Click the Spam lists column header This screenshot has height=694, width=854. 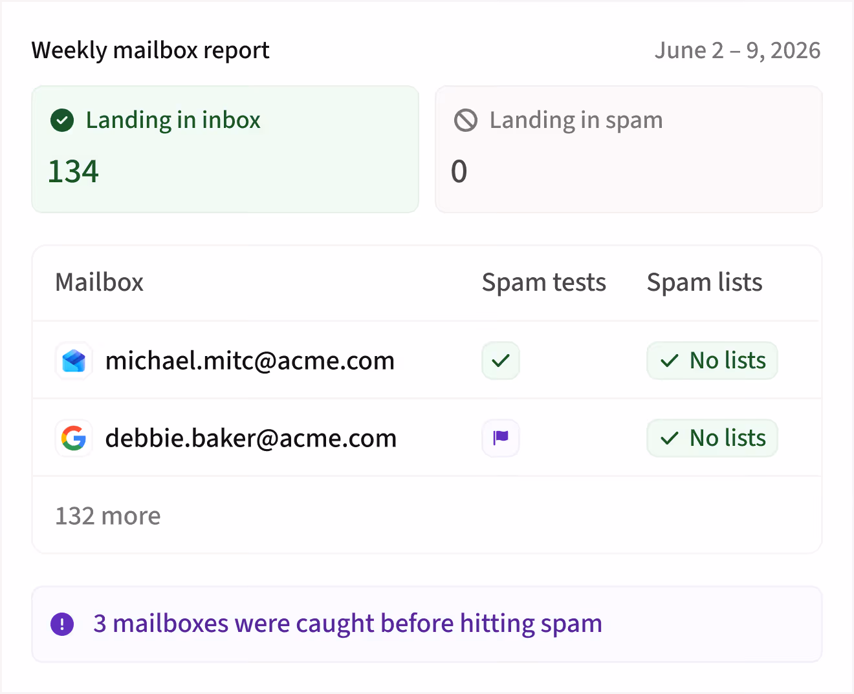pyautogui.click(x=705, y=282)
